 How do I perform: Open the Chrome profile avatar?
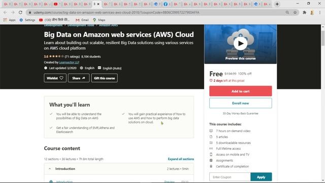[312, 12]
